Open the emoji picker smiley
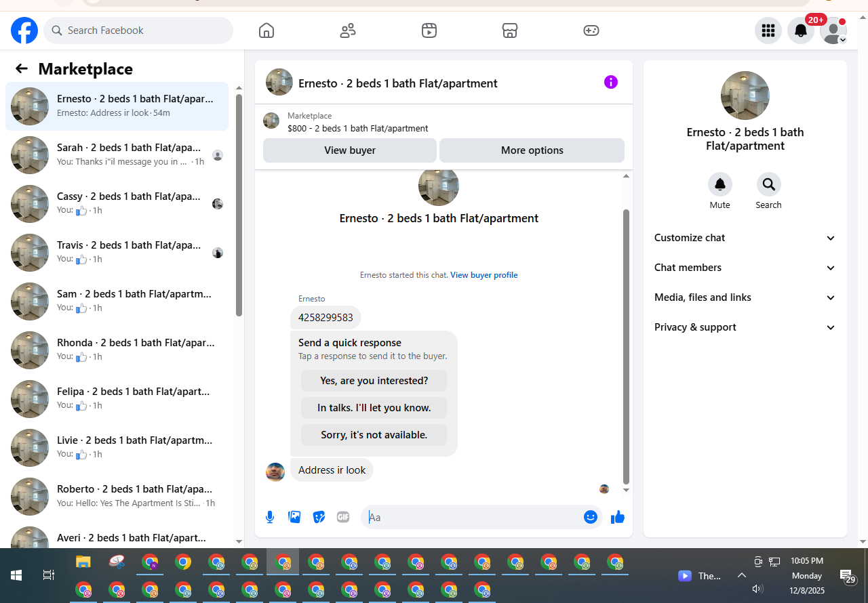 [x=591, y=517]
